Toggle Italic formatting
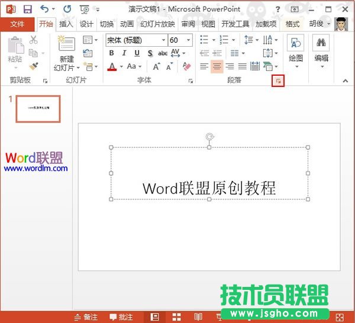This screenshot has height=323, width=355. tap(124, 53)
